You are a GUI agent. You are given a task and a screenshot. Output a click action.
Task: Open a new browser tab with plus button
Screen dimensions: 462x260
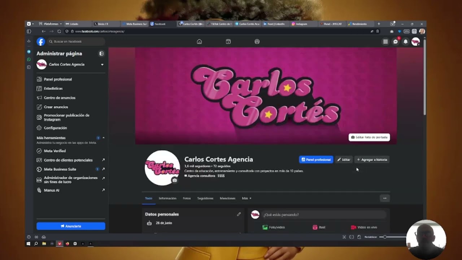click(379, 24)
